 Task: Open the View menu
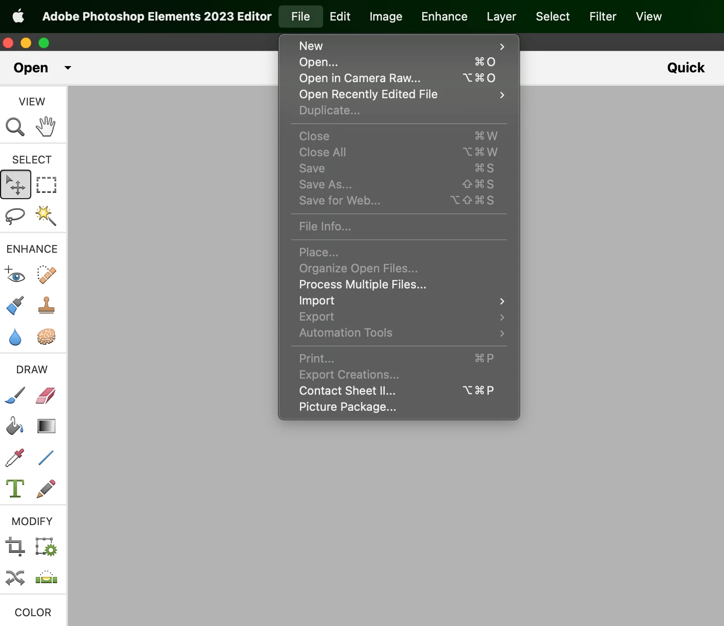(x=649, y=17)
